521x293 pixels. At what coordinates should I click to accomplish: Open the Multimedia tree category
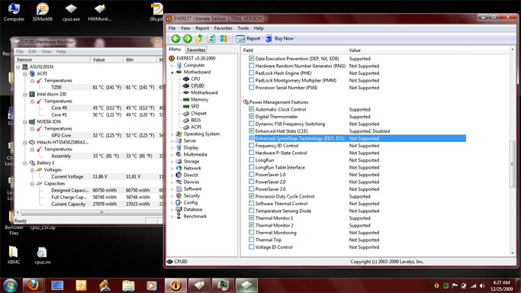195,154
